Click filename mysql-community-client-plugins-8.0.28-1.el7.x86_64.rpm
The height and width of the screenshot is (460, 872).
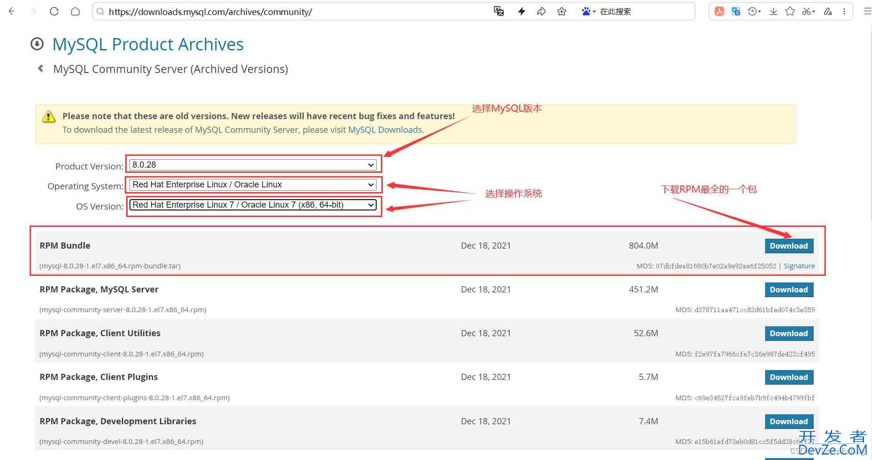pos(135,398)
